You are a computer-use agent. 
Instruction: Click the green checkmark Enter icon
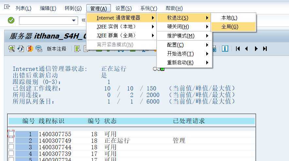point(11,20)
